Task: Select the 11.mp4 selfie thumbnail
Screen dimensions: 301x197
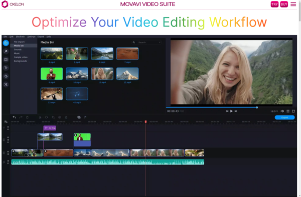Action: tap(102, 73)
